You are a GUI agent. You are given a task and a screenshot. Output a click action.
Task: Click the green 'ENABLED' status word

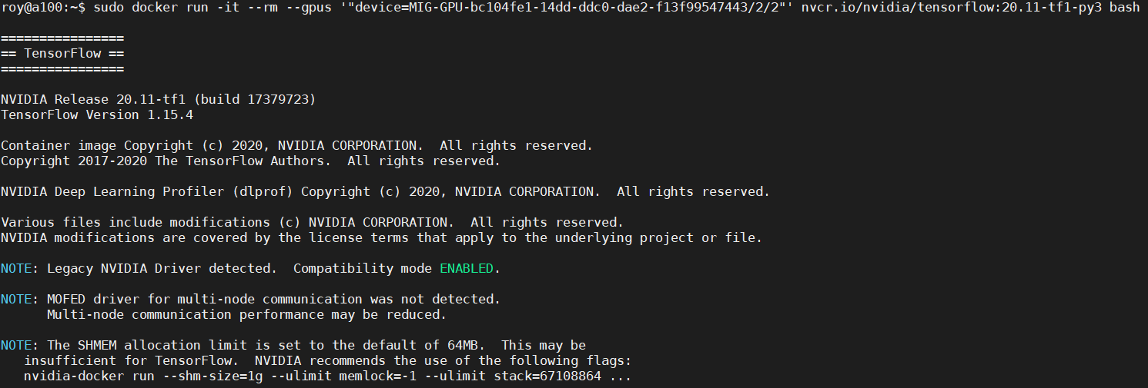[x=466, y=269]
